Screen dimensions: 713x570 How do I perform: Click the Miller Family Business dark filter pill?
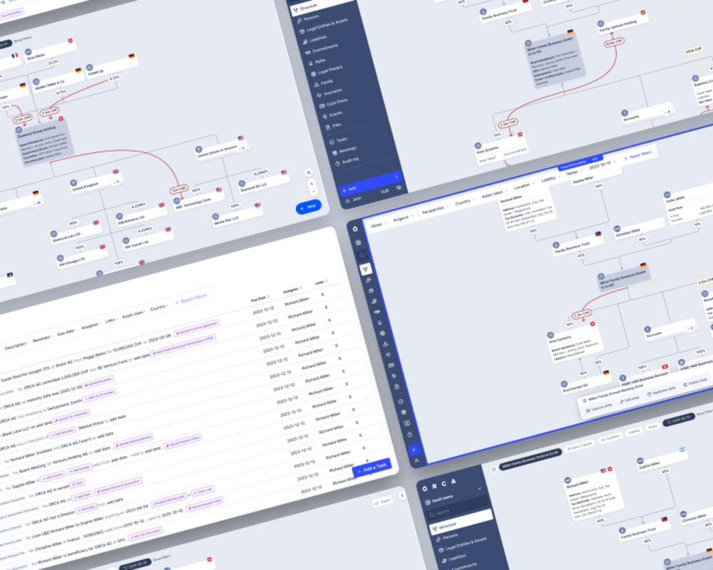[x=530, y=460]
